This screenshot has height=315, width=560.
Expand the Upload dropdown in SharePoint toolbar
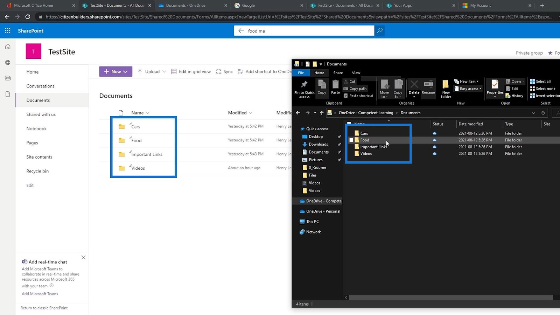click(164, 72)
